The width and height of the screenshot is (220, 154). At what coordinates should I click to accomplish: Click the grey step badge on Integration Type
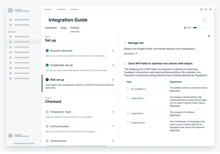point(47,112)
